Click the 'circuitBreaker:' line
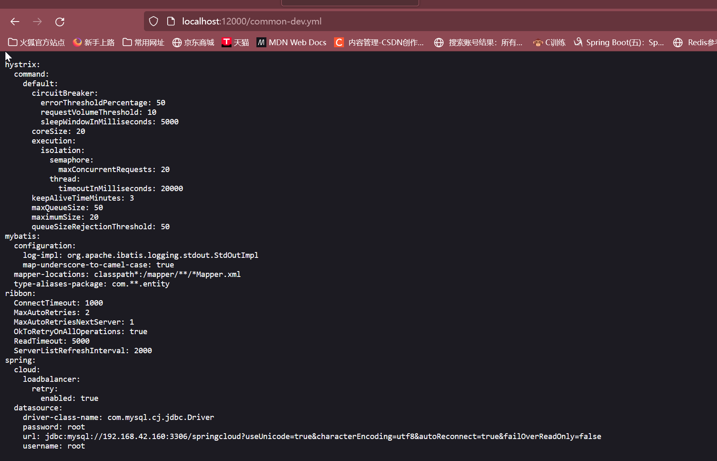This screenshot has width=717, height=461. tap(65, 93)
